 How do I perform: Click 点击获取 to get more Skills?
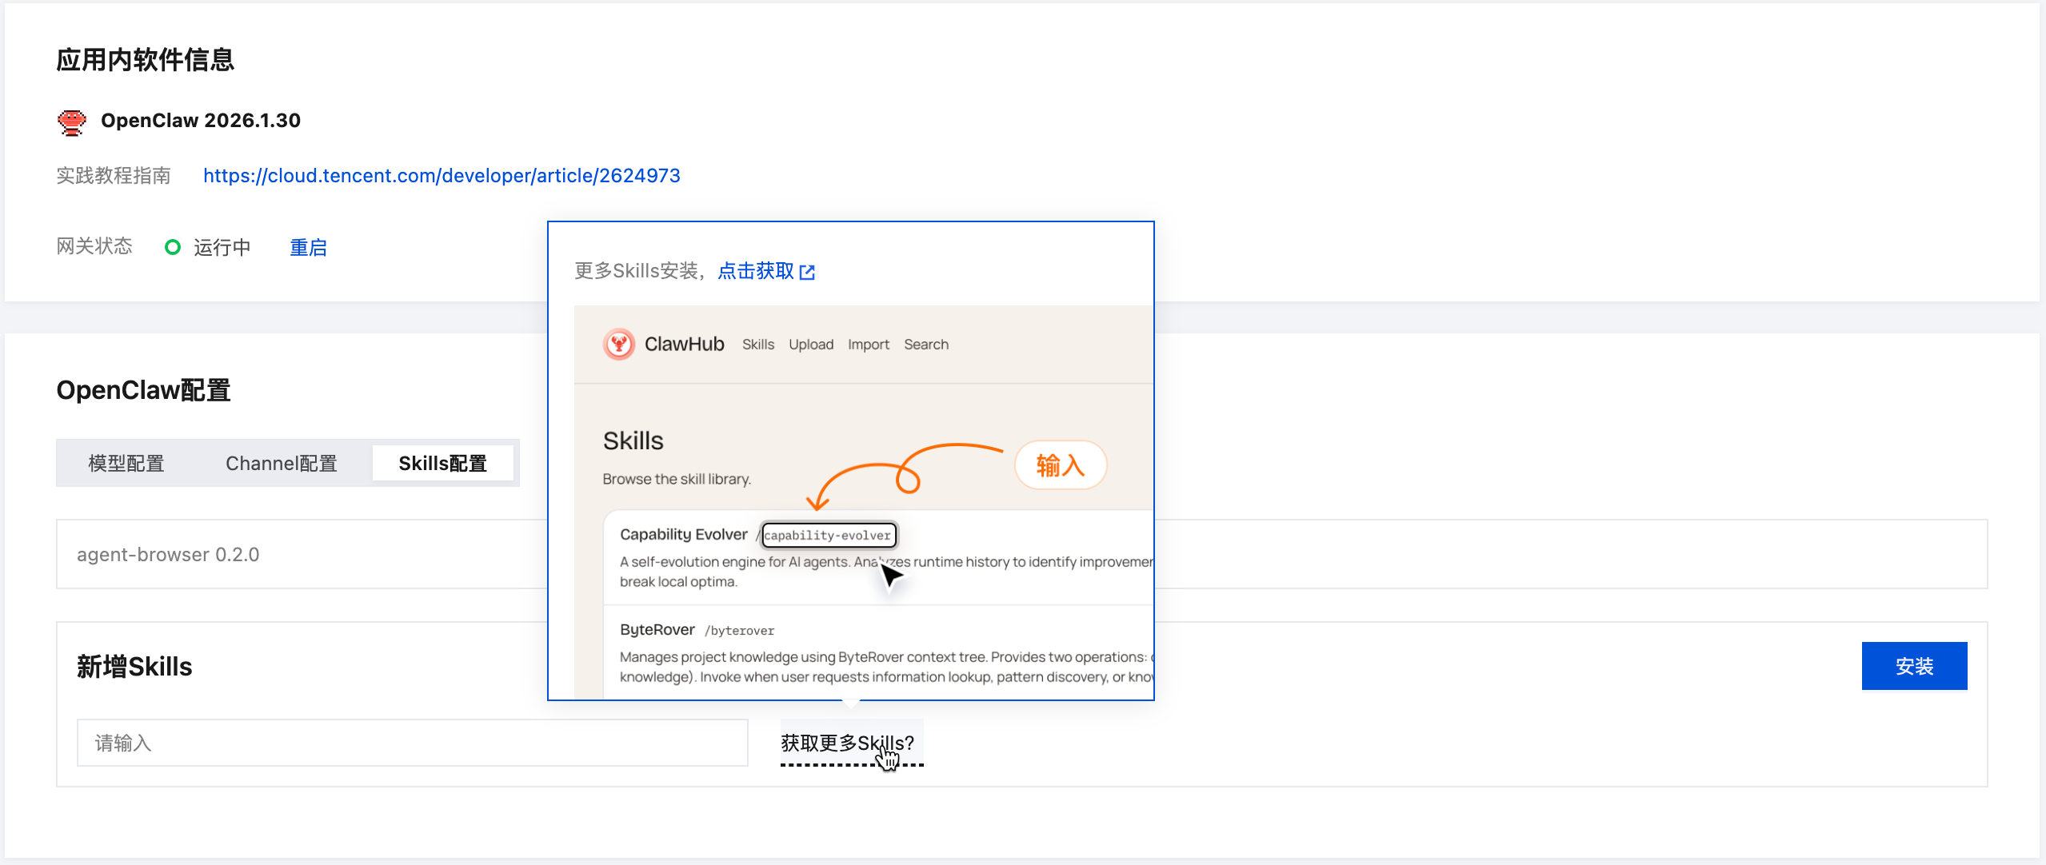755,271
